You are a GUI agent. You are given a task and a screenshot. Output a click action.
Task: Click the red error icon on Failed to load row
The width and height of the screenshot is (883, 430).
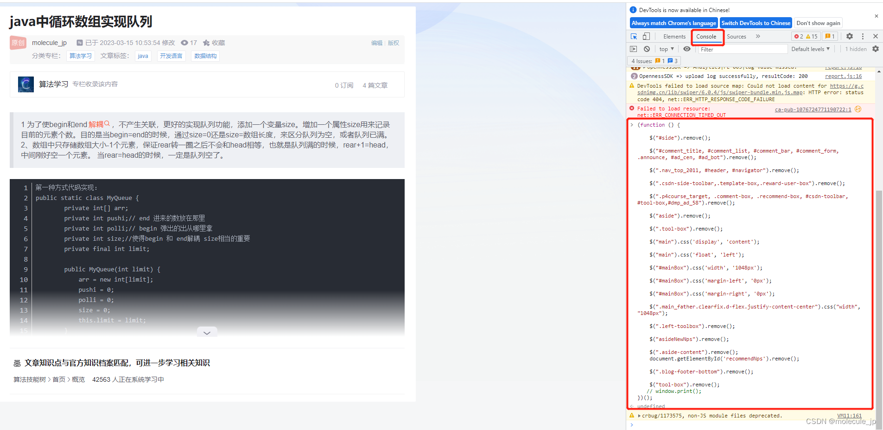click(x=632, y=108)
